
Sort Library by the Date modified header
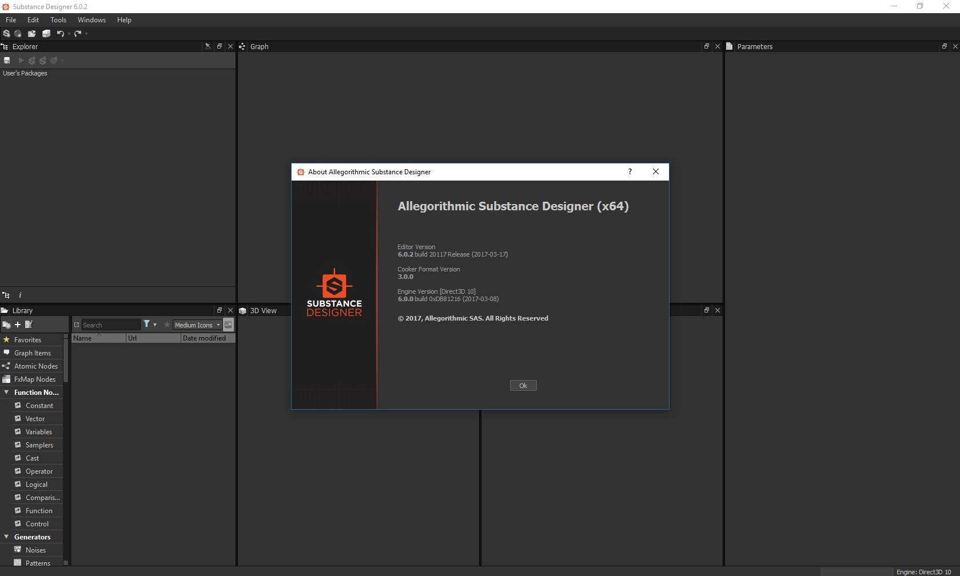pos(208,338)
